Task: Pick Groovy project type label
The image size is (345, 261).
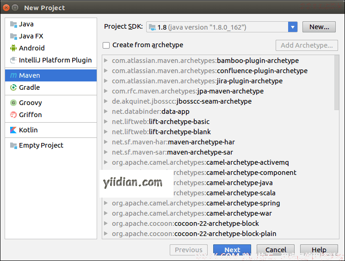Action: pos(31,103)
